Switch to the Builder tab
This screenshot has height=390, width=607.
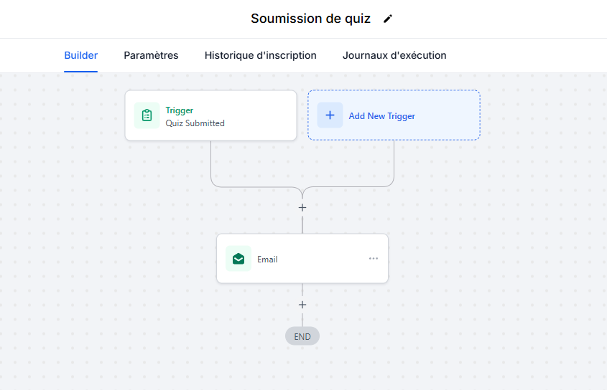tap(81, 55)
